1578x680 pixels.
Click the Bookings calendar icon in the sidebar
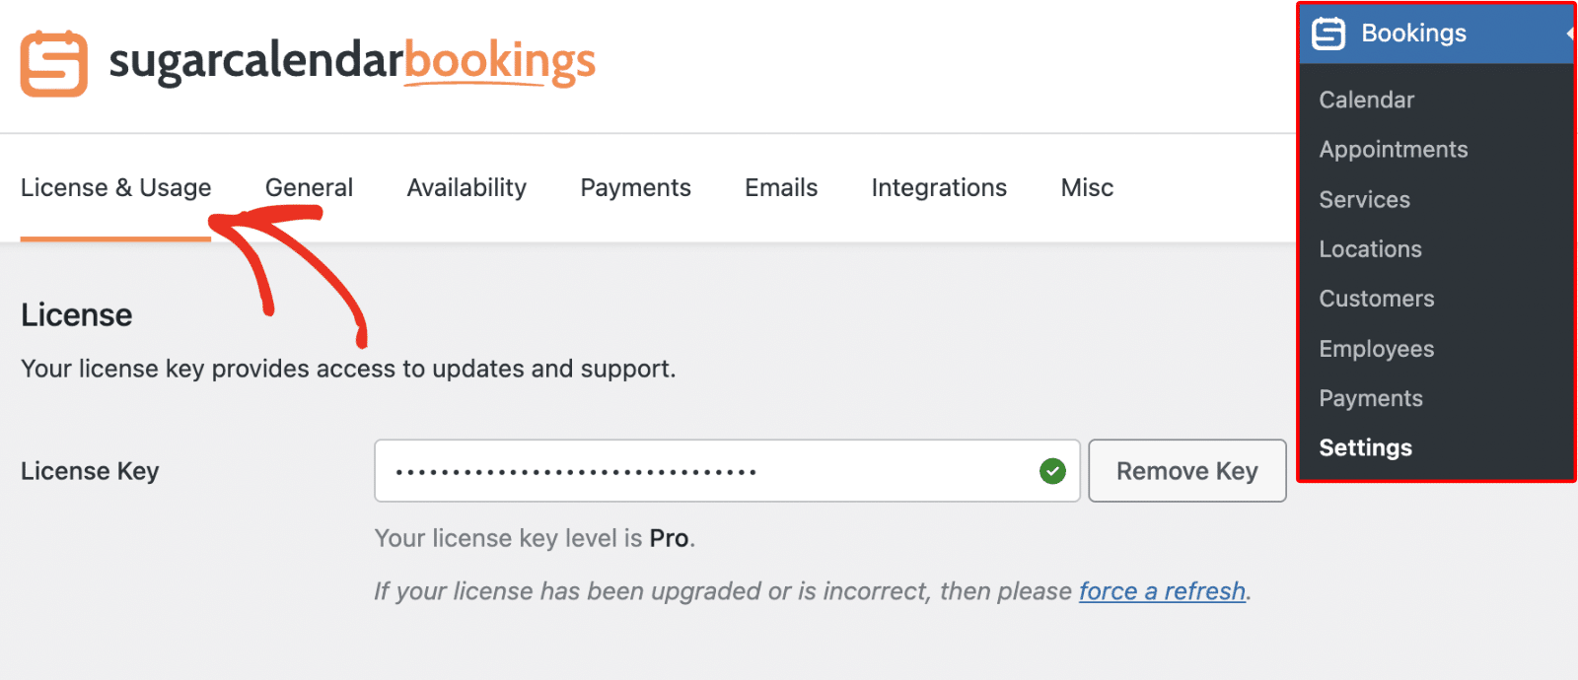click(x=1328, y=33)
